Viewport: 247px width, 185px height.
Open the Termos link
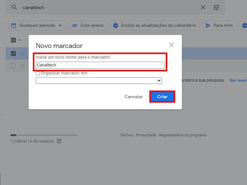tap(126, 135)
